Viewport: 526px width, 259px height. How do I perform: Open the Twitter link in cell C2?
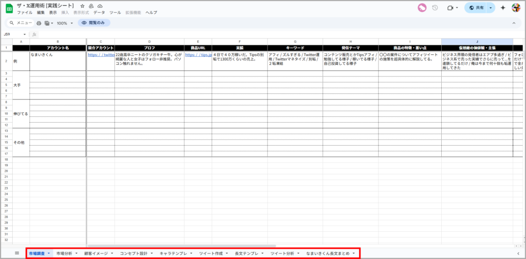coord(100,54)
